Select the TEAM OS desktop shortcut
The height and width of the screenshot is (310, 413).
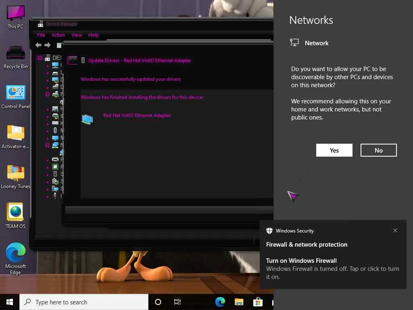(16, 216)
